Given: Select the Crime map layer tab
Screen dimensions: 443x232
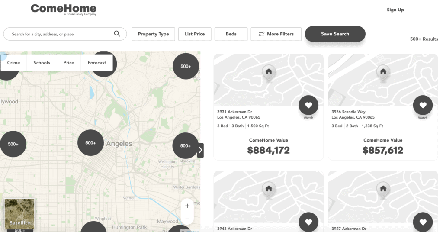Looking at the screenshot, I should (x=13, y=63).
